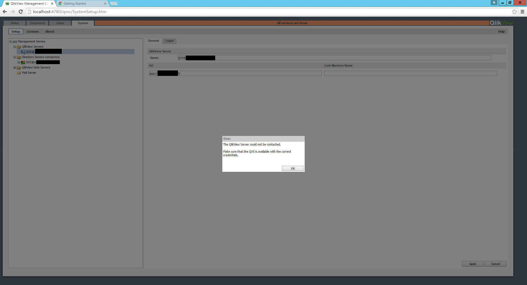This screenshot has width=527, height=285.
Task: Select the System tab
Action: pyautogui.click(x=83, y=23)
